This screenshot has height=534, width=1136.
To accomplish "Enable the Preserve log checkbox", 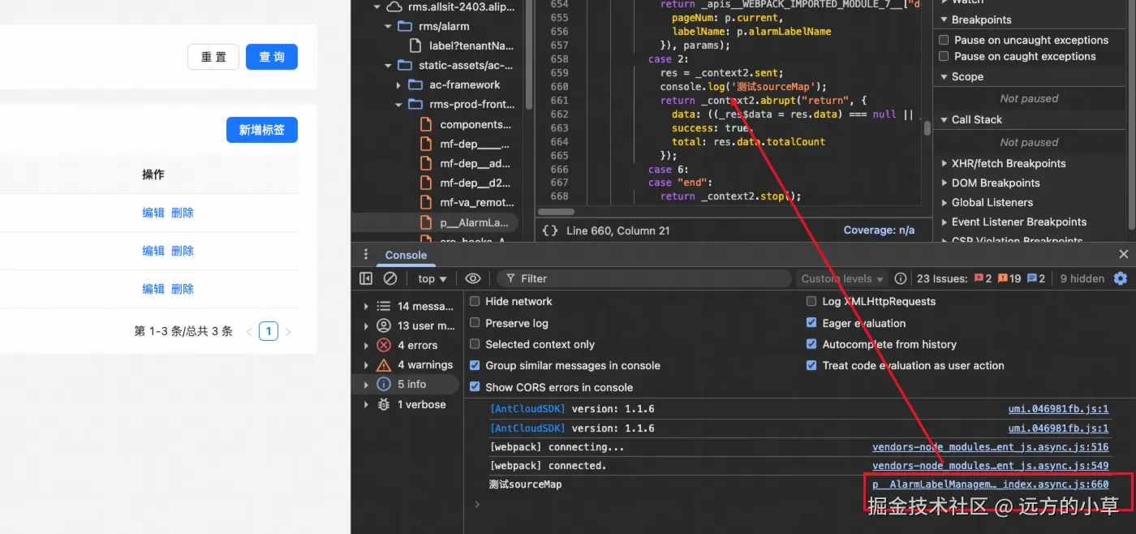I will [x=475, y=323].
